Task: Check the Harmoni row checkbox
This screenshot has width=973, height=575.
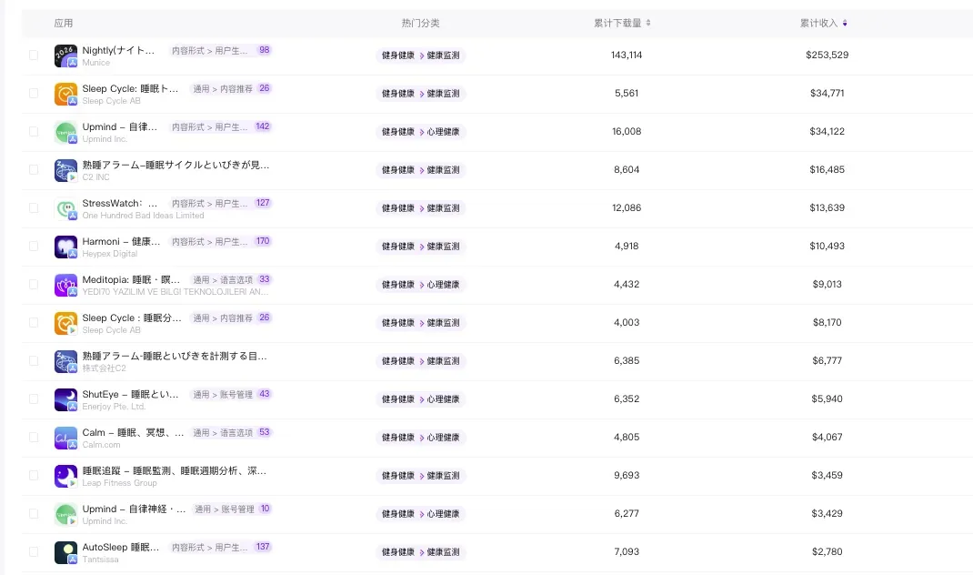Action: (34, 247)
